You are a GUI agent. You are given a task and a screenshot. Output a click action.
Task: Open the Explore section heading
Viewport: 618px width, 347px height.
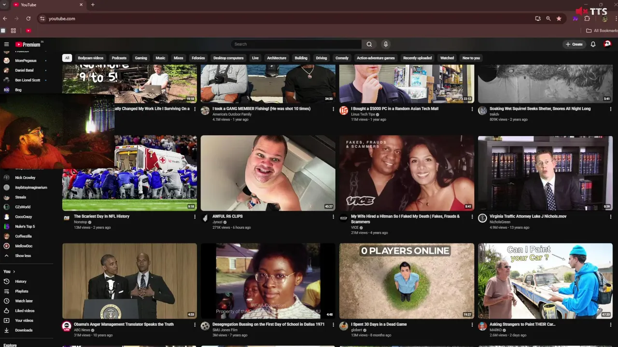[10, 345]
